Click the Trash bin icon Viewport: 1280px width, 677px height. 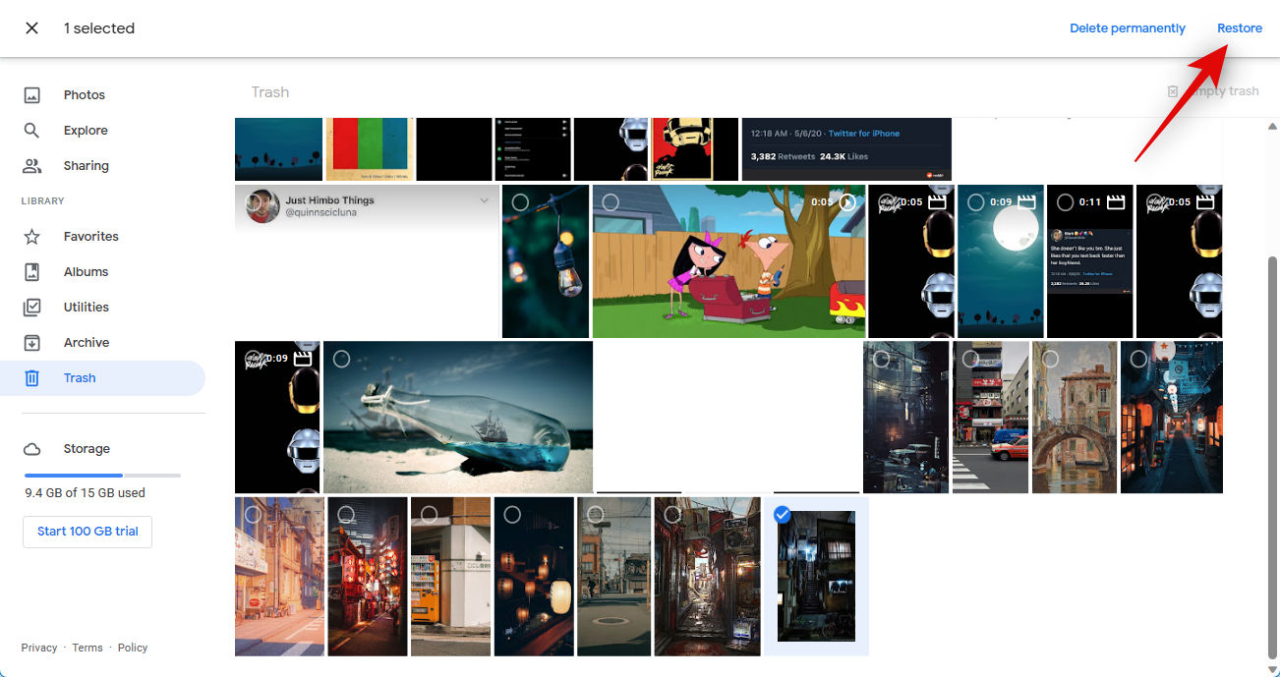31,378
